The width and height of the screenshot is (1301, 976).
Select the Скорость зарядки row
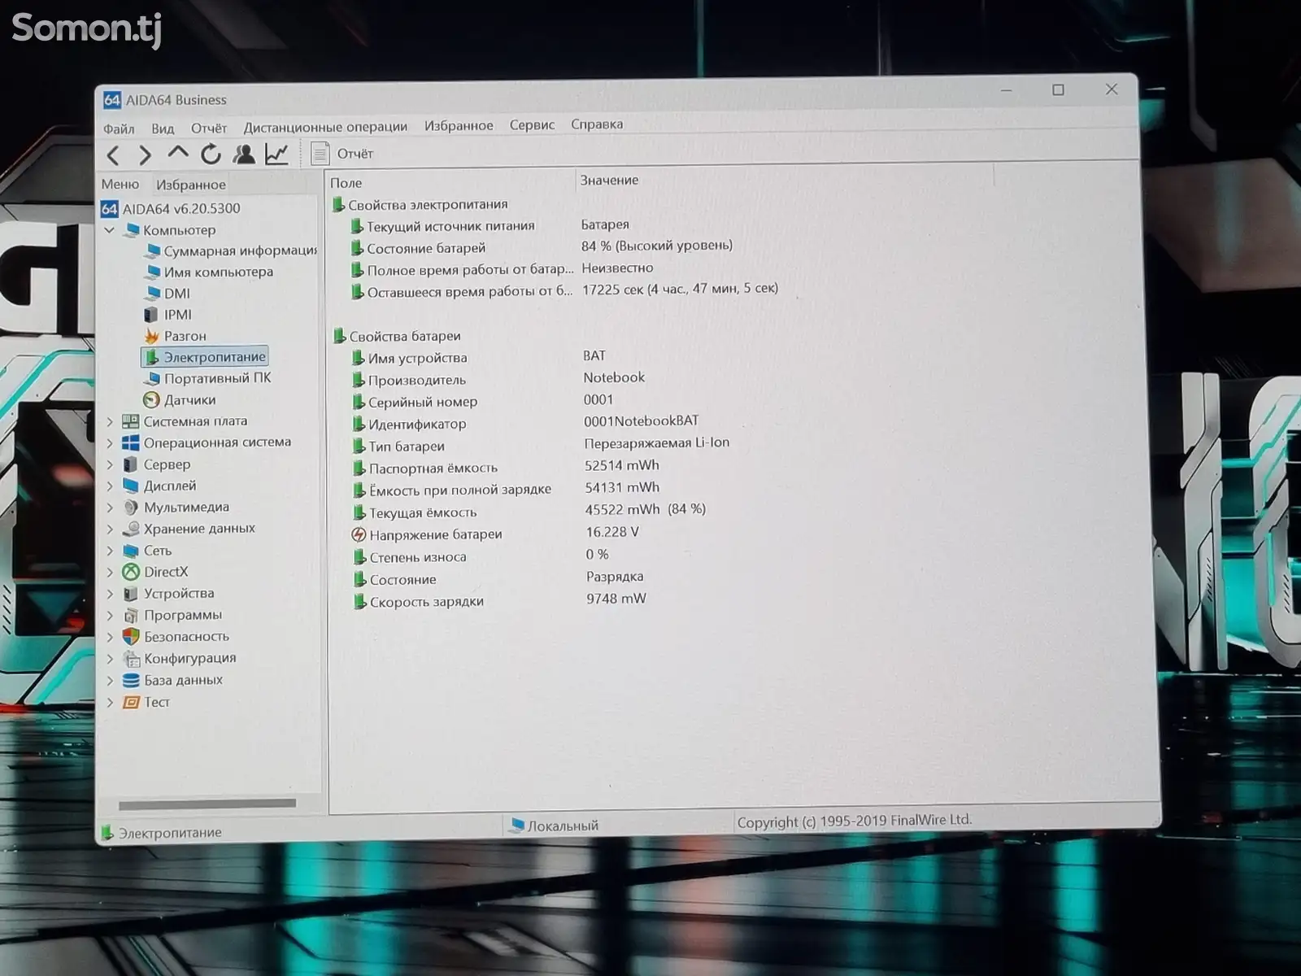point(499,601)
